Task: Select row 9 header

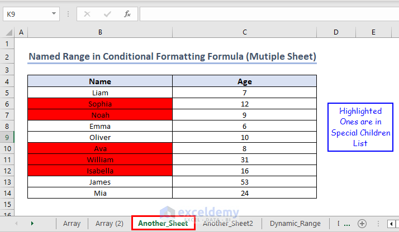Action: coord(7,137)
